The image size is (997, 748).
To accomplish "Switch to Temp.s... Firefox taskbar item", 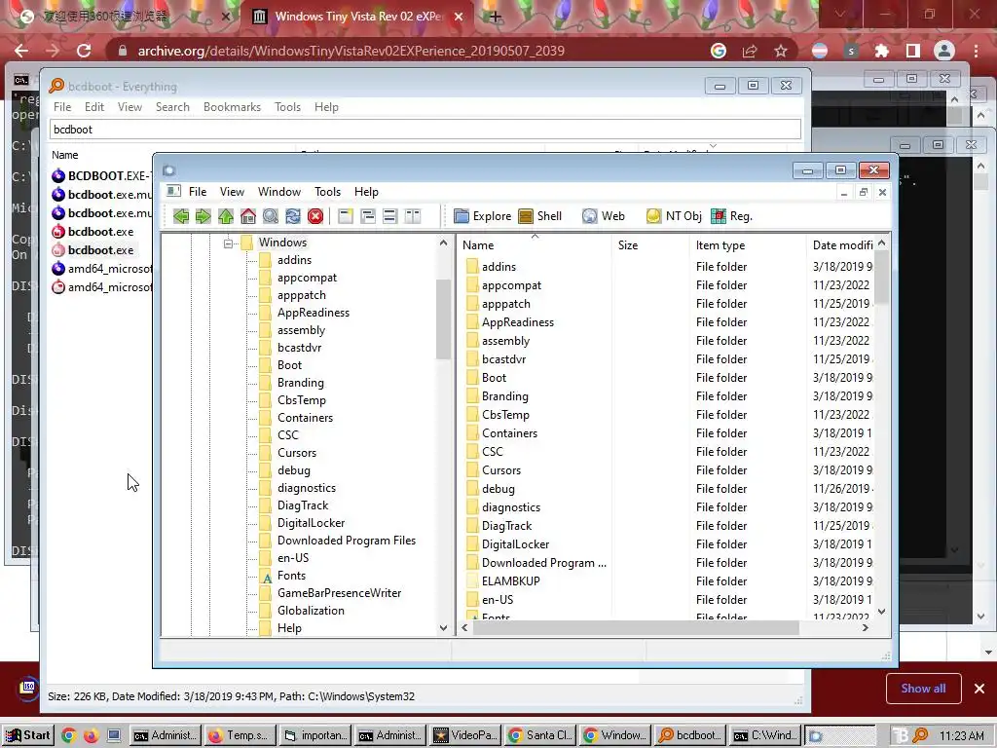I will (239, 735).
